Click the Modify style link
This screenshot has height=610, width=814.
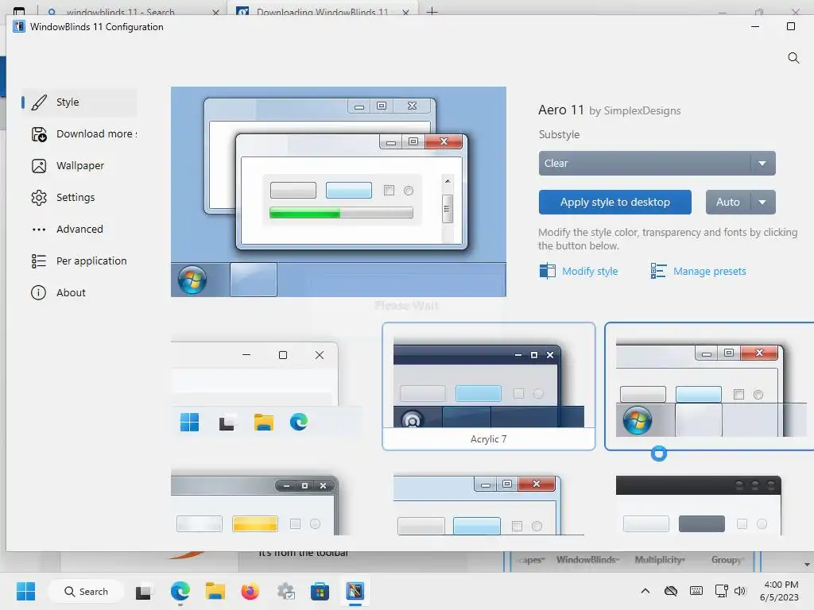tap(590, 272)
